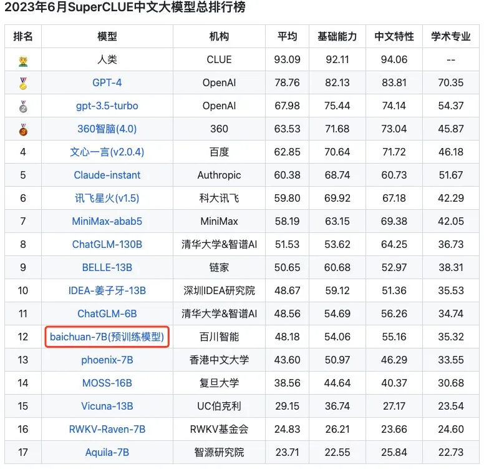The image size is (484, 469).
Task: Follow the 360智脑(4.0) link
Action: point(107,129)
